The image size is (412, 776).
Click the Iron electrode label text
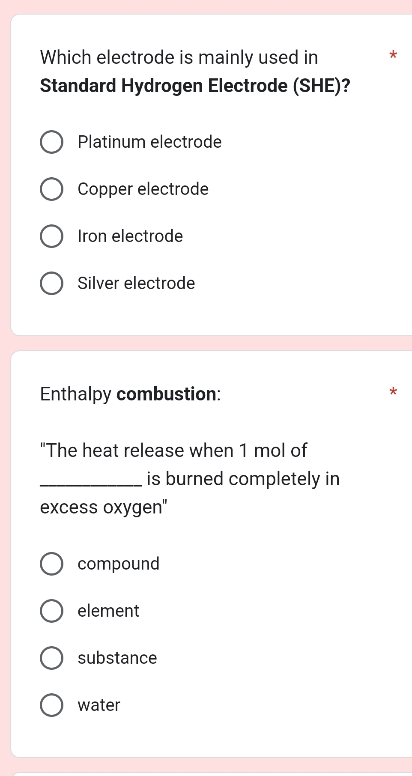(130, 236)
